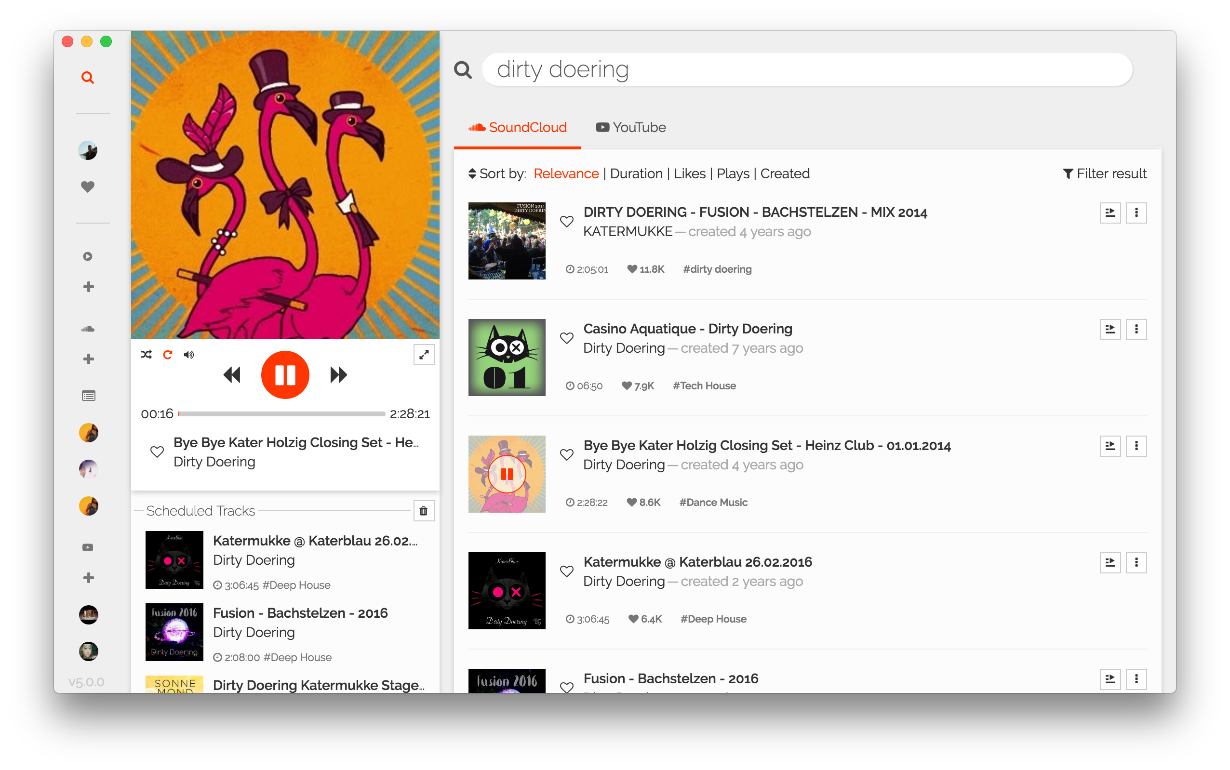Click the plus icon below play queue icon
Viewport: 1230px width, 770px height.
tap(88, 287)
